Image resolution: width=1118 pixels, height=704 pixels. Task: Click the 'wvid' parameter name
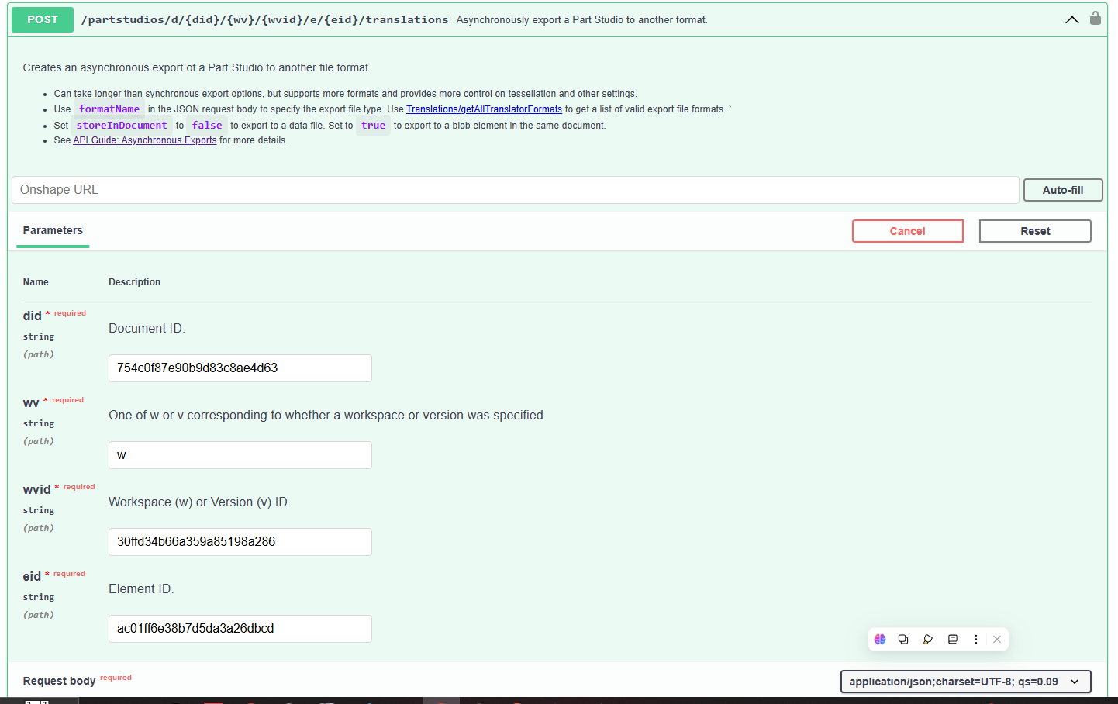(36, 489)
